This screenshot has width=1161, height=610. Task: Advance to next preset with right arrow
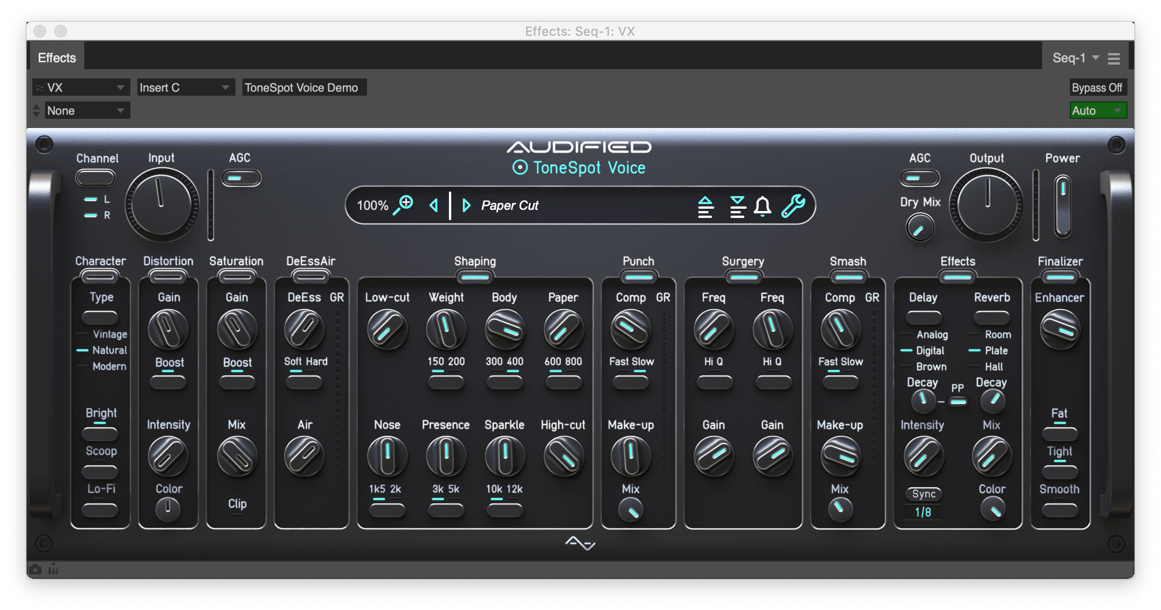(x=466, y=205)
